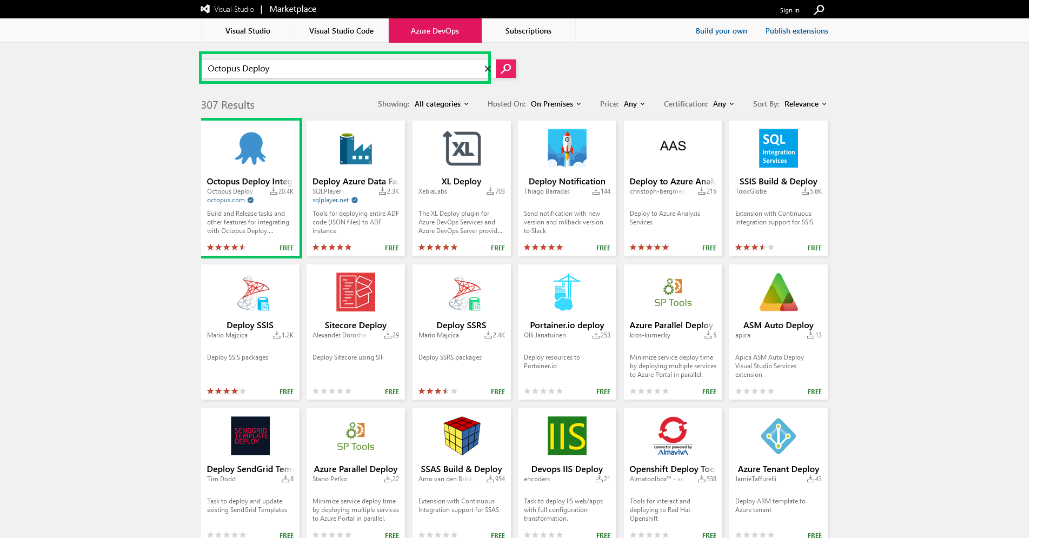This screenshot has width=1038, height=538.
Task: Open the SSIS Build & Deploy title
Action: tap(778, 182)
